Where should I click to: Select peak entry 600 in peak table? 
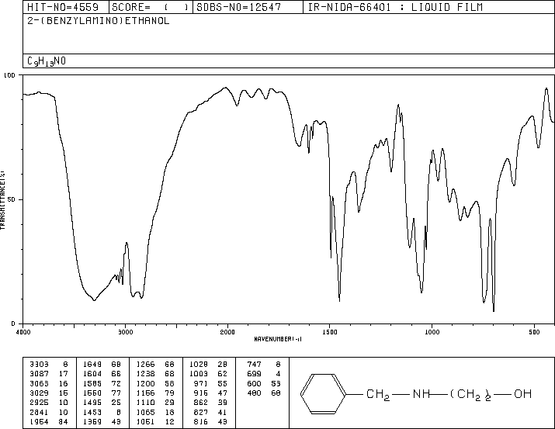point(264,383)
